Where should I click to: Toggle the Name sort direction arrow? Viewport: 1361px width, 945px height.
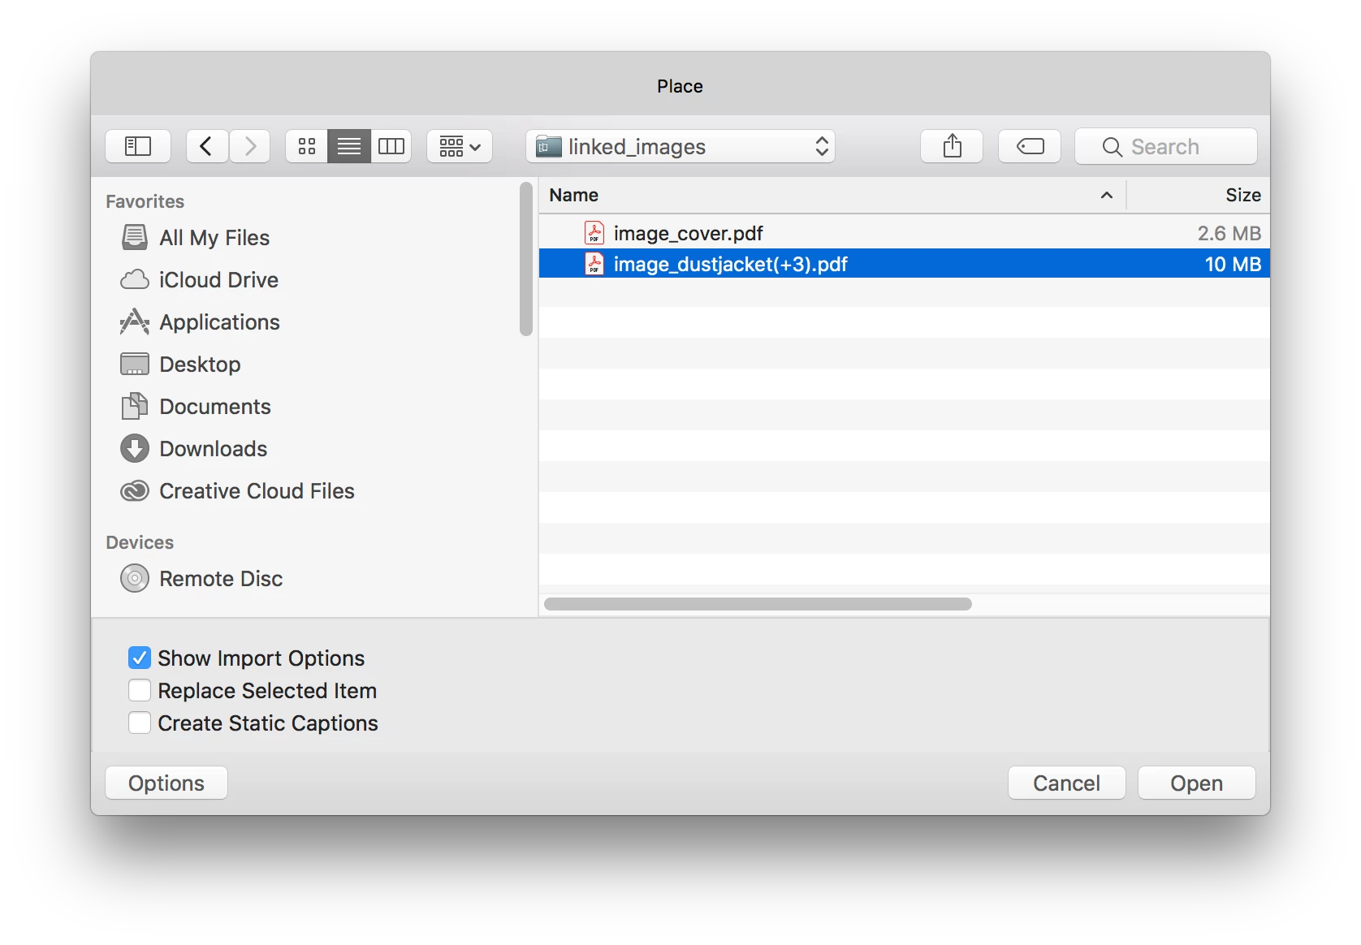pos(1106,196)
